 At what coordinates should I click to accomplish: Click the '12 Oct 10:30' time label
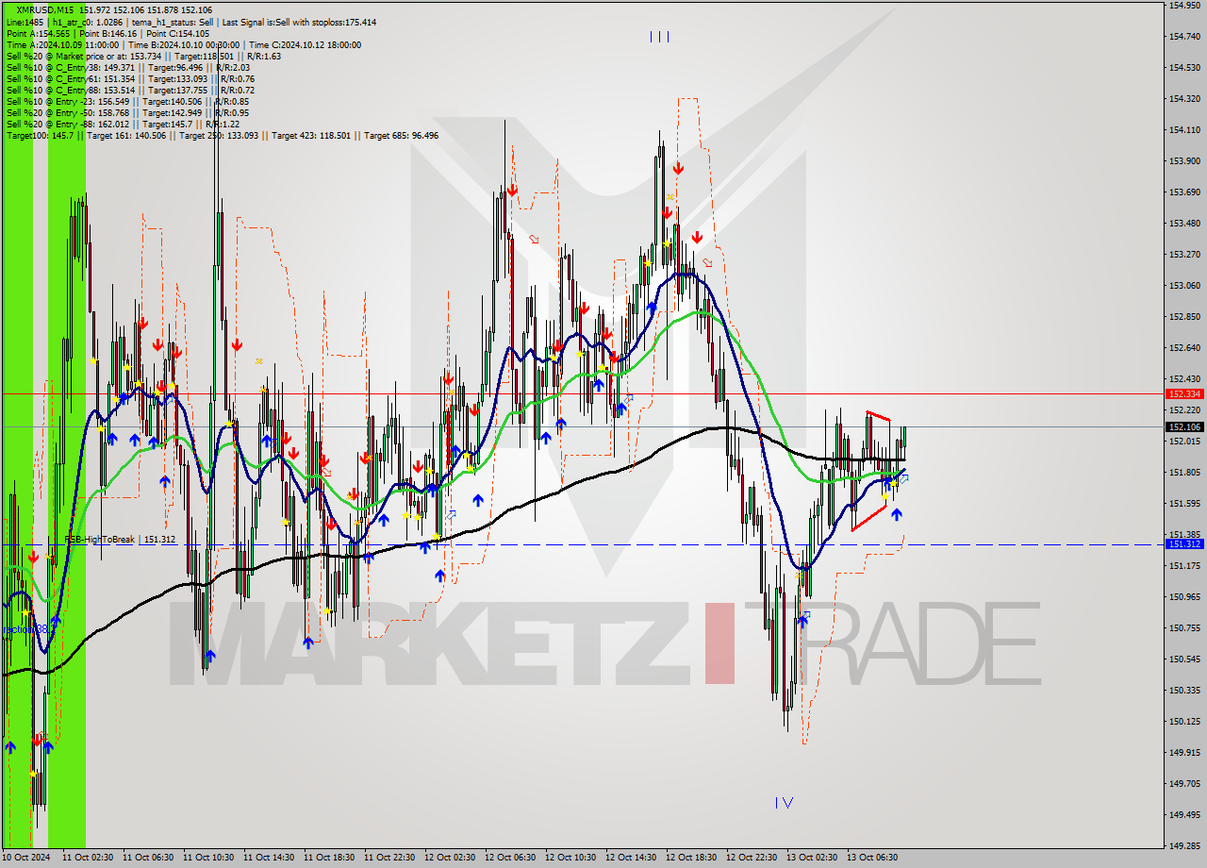[570, 858]
